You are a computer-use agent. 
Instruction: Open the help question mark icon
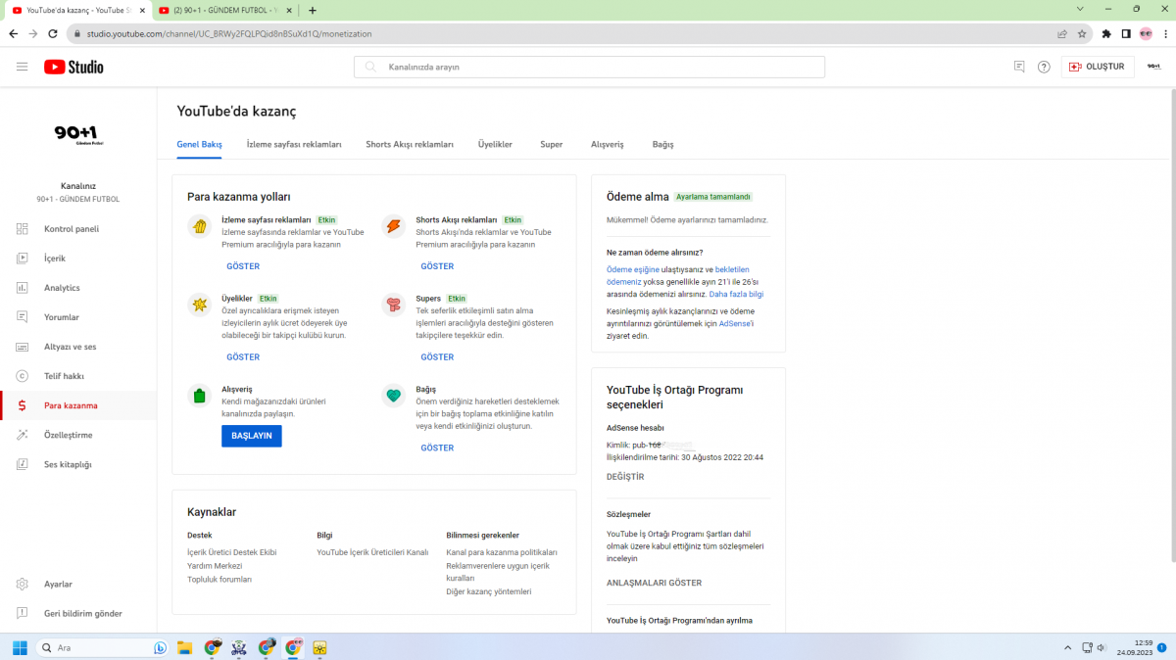tap(1044, 67)
